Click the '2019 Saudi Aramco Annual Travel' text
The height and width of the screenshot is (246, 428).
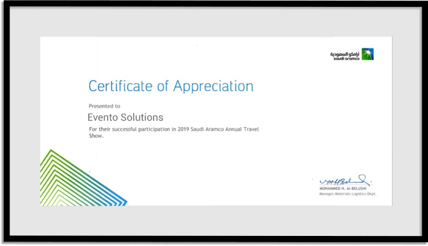coord(218,129)
